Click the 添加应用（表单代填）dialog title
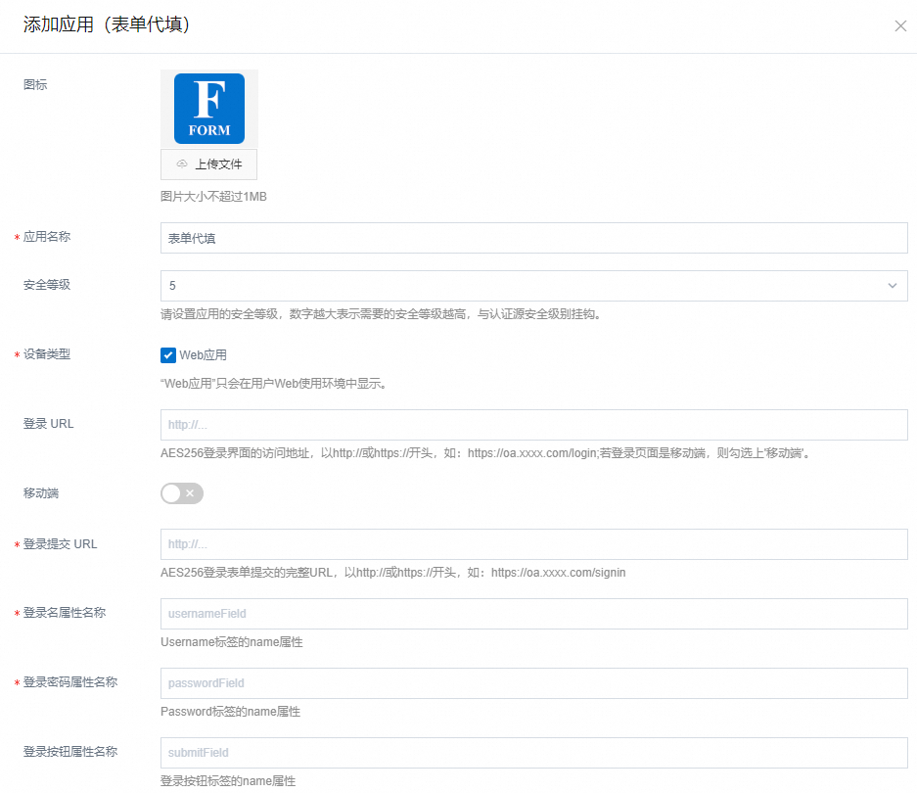Viewport: 917px width, 793px height. (107, 25)
